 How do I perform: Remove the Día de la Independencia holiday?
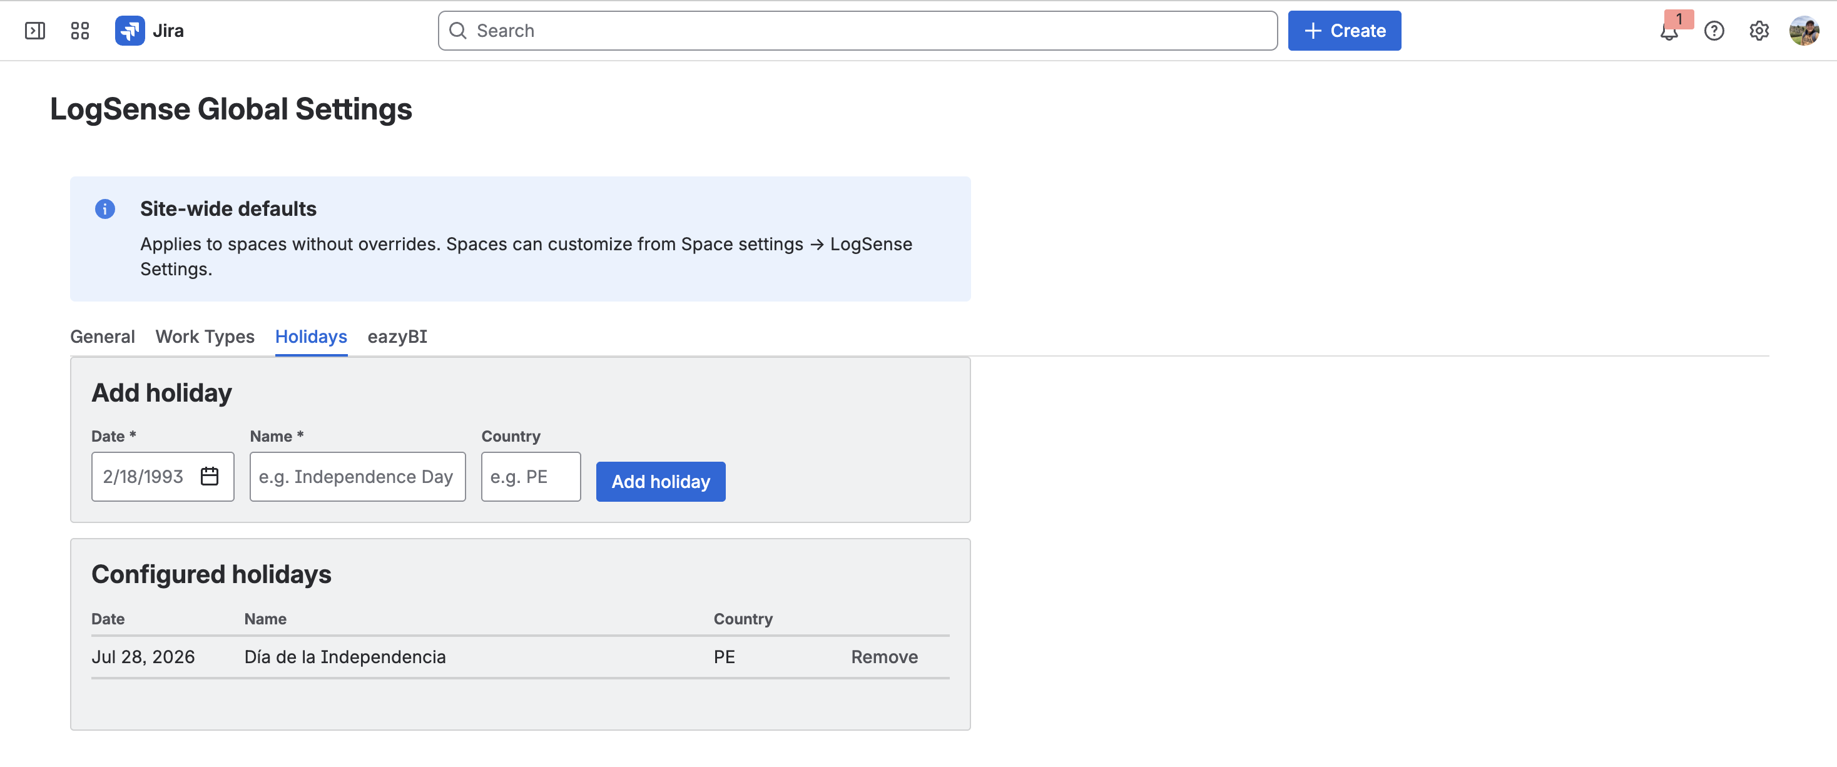pyautogui.click(x=884, y=658)
